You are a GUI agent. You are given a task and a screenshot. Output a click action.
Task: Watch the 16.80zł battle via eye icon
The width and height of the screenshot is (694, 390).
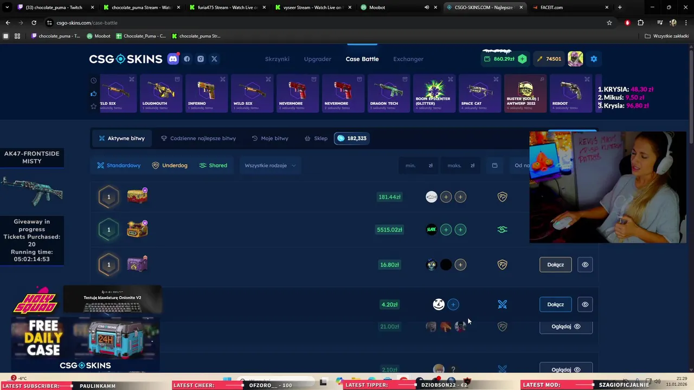585,264
